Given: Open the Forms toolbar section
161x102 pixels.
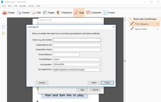Looking at the screenshot, I should click(109, 13).
